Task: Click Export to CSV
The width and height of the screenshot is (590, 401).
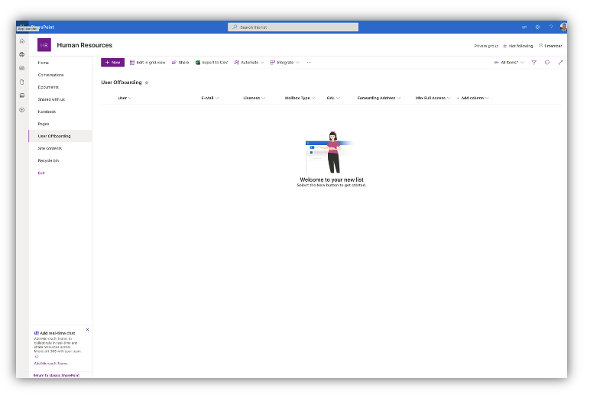Action: click(212, 63)
